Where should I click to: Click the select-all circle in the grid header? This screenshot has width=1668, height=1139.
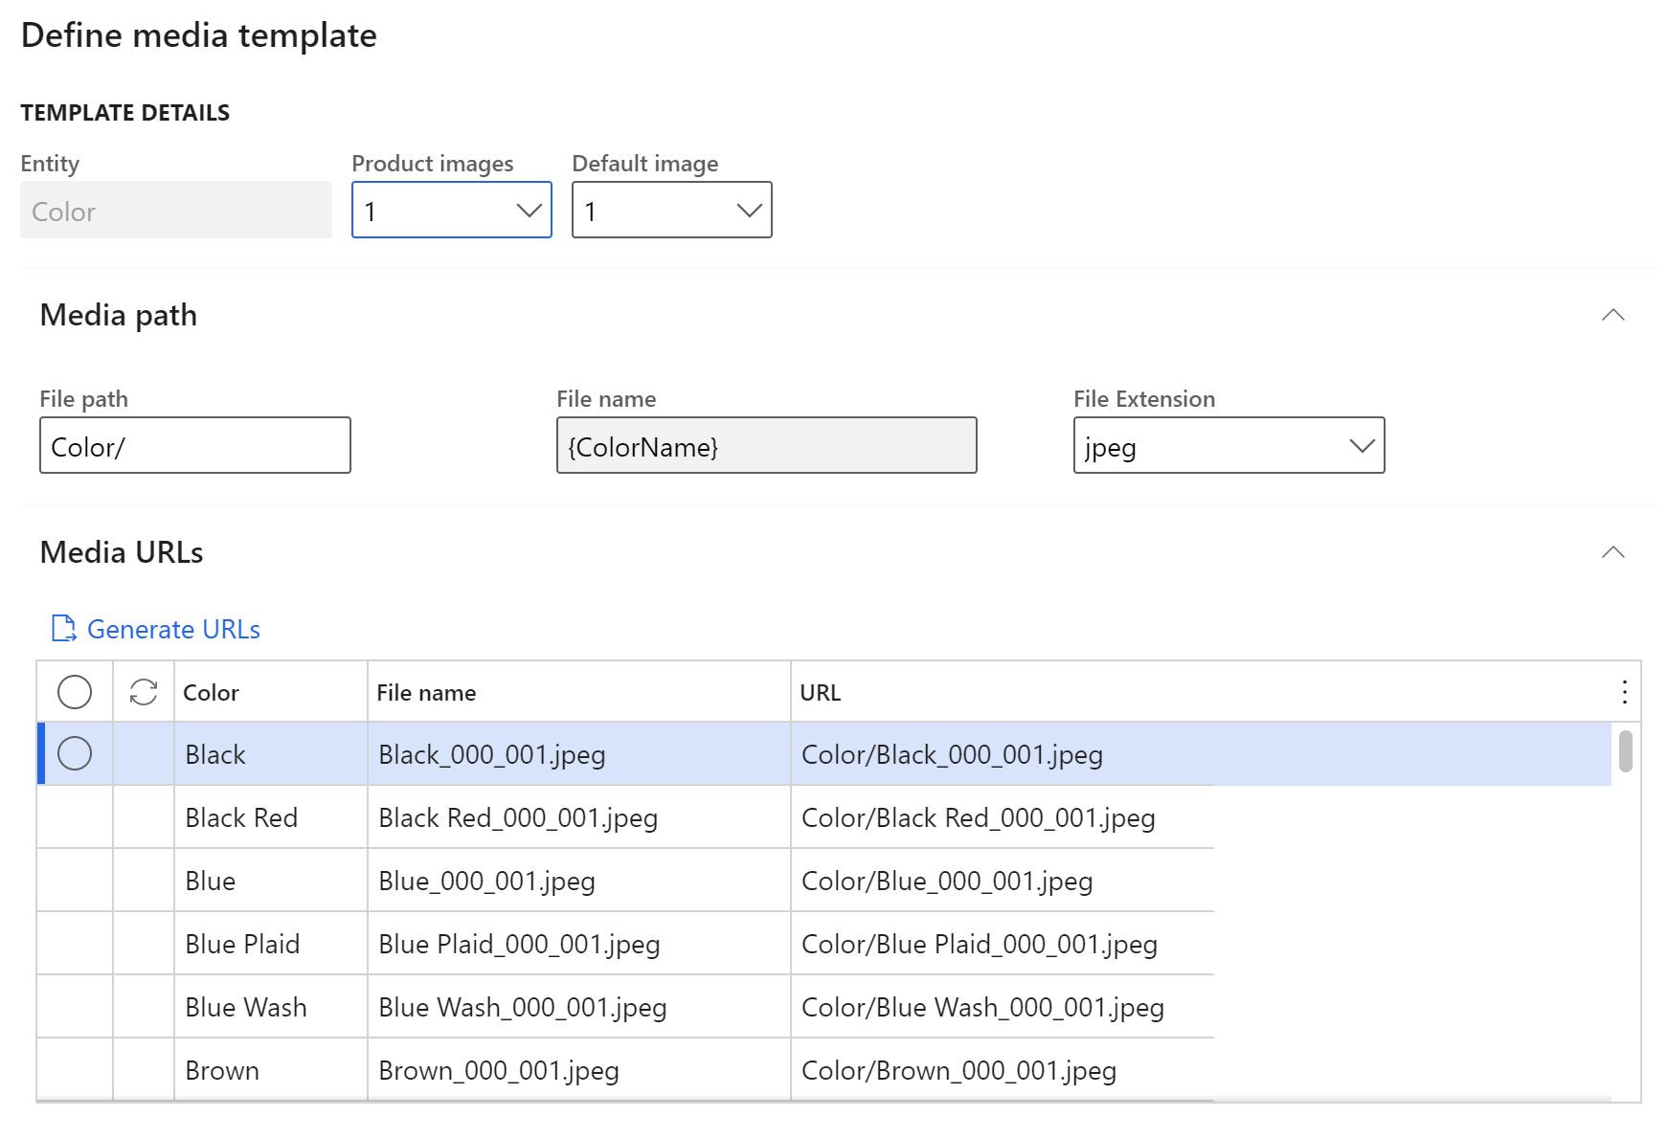coord(75,691)
